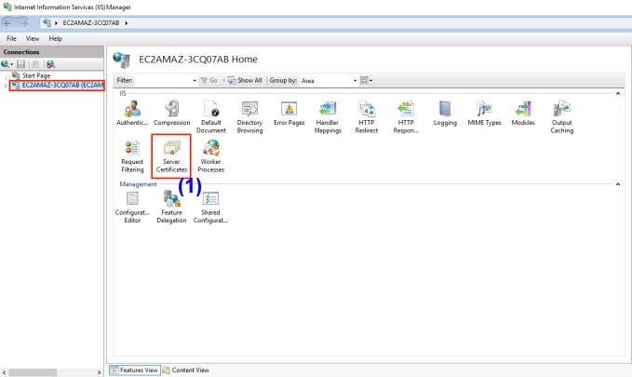This screenshot has height=377, width=632.
Task: Select the Server Certificates icon
Action: [x=171, y=156]
